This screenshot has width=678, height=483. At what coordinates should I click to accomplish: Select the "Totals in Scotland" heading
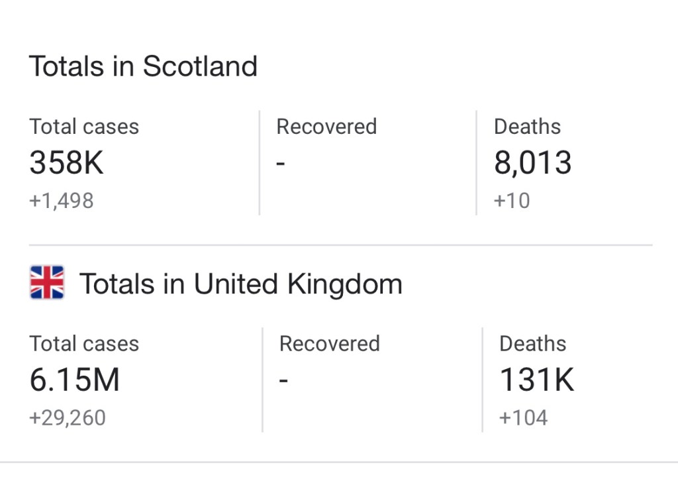pyautogui.click(x=143, y=66)
